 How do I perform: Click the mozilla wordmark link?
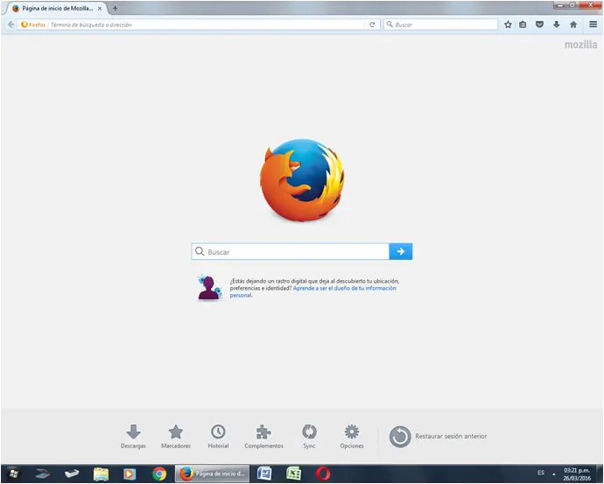coord(580,45)
